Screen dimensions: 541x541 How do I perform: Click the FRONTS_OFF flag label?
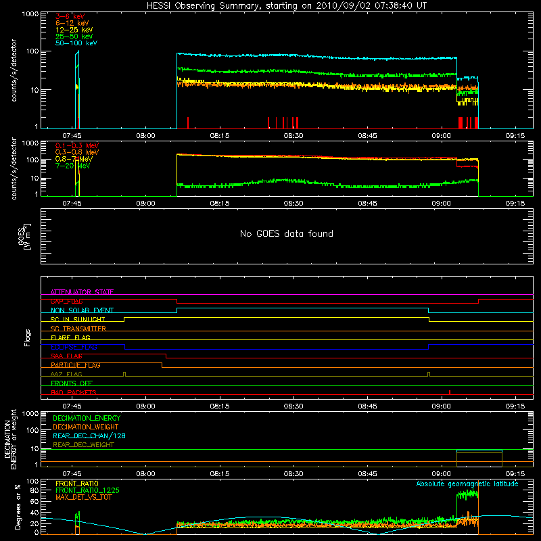[72, 383]
